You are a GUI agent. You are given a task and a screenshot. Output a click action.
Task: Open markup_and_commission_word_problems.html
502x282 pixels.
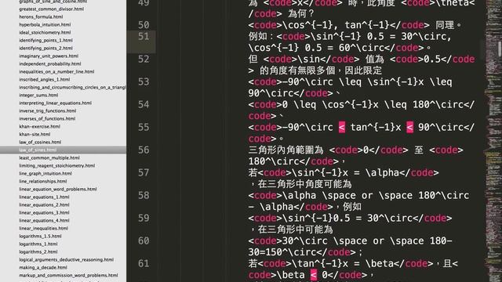(68, 275)
